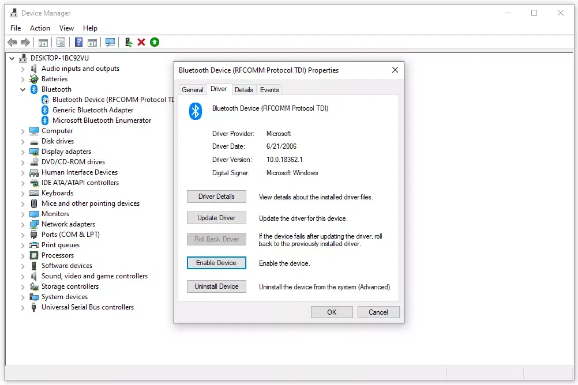Image resolution: width=578 pixels, height=385 pixels.
Task: Click the Mice and other pointing devices icon
Action: tap(34, 203)
